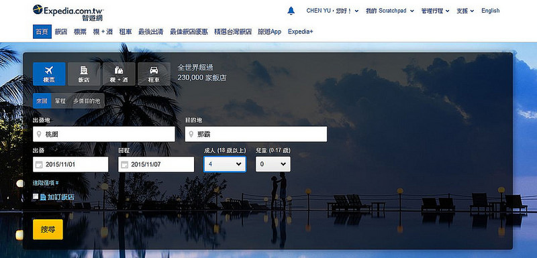Click the Expedia.com.tw logo
The image size is (537, 258).
pos(68,12)
